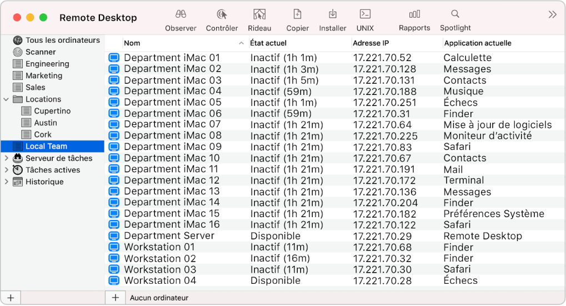Viewport: 566px width, 306px height.
Task: Select the Department Server row
Action: [x=169, y=235]
